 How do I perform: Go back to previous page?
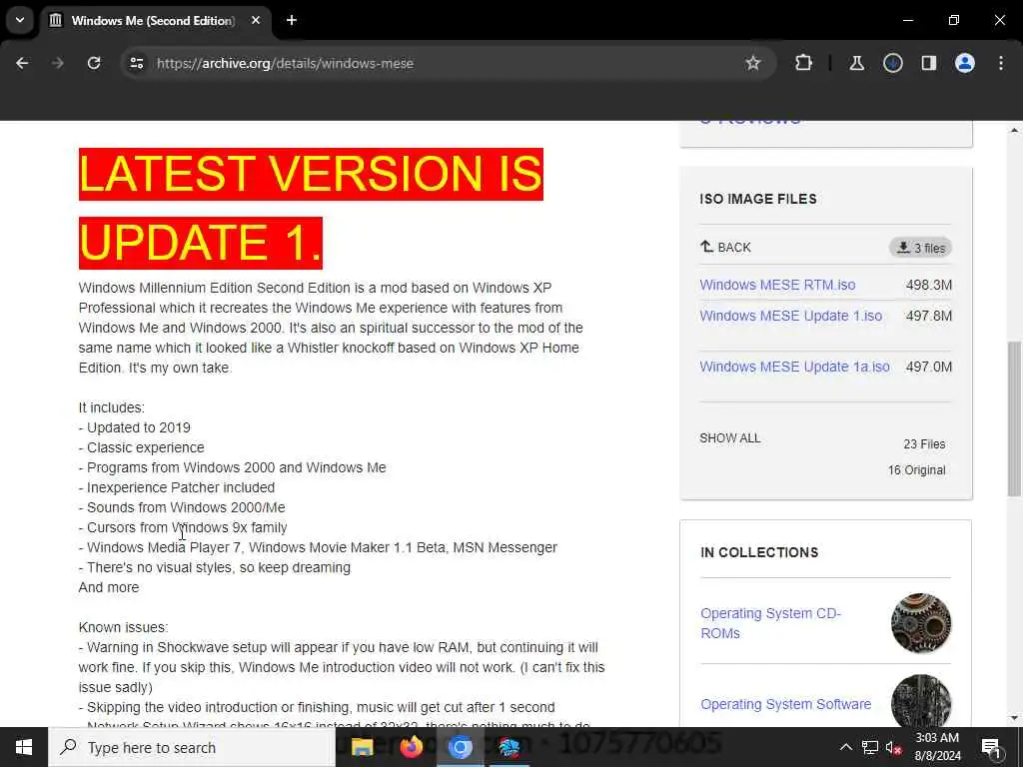22,63
